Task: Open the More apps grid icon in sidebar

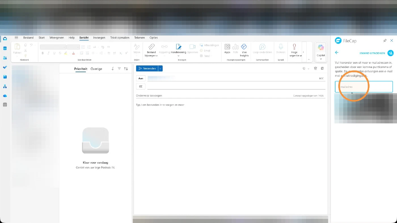Action: pyautogui.click(x=5, y=105)
